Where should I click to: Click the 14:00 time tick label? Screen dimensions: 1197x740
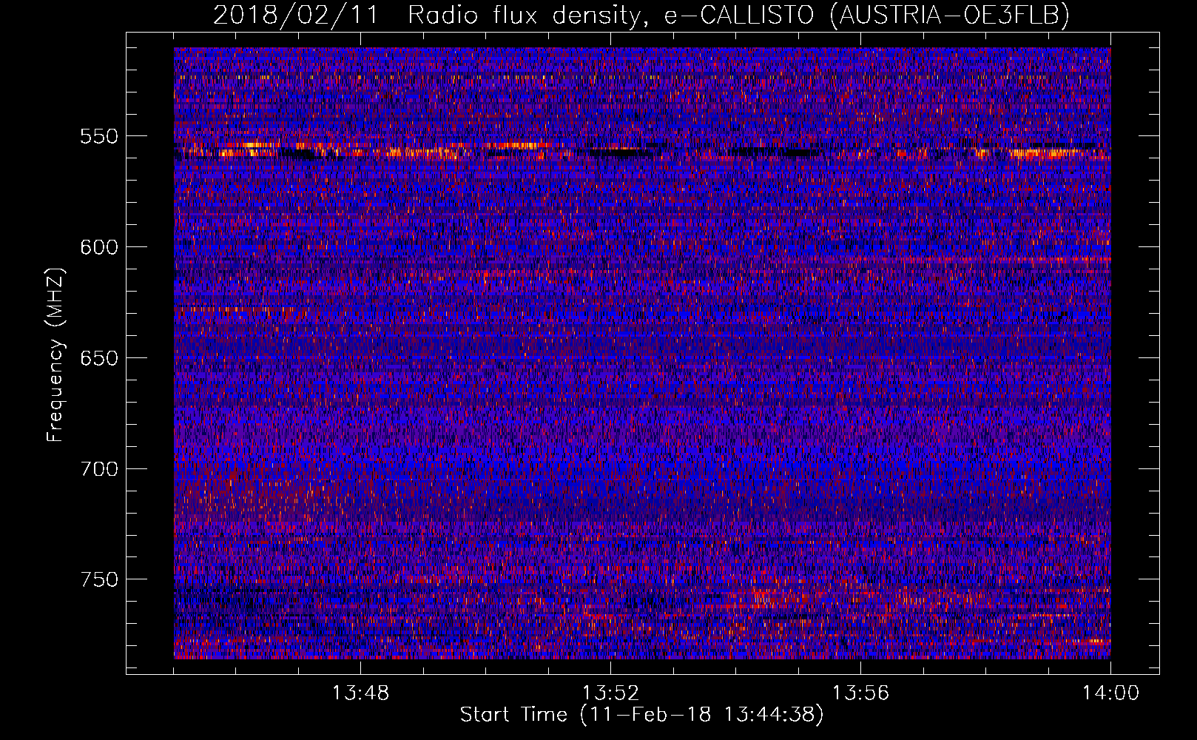(1110, 693)
